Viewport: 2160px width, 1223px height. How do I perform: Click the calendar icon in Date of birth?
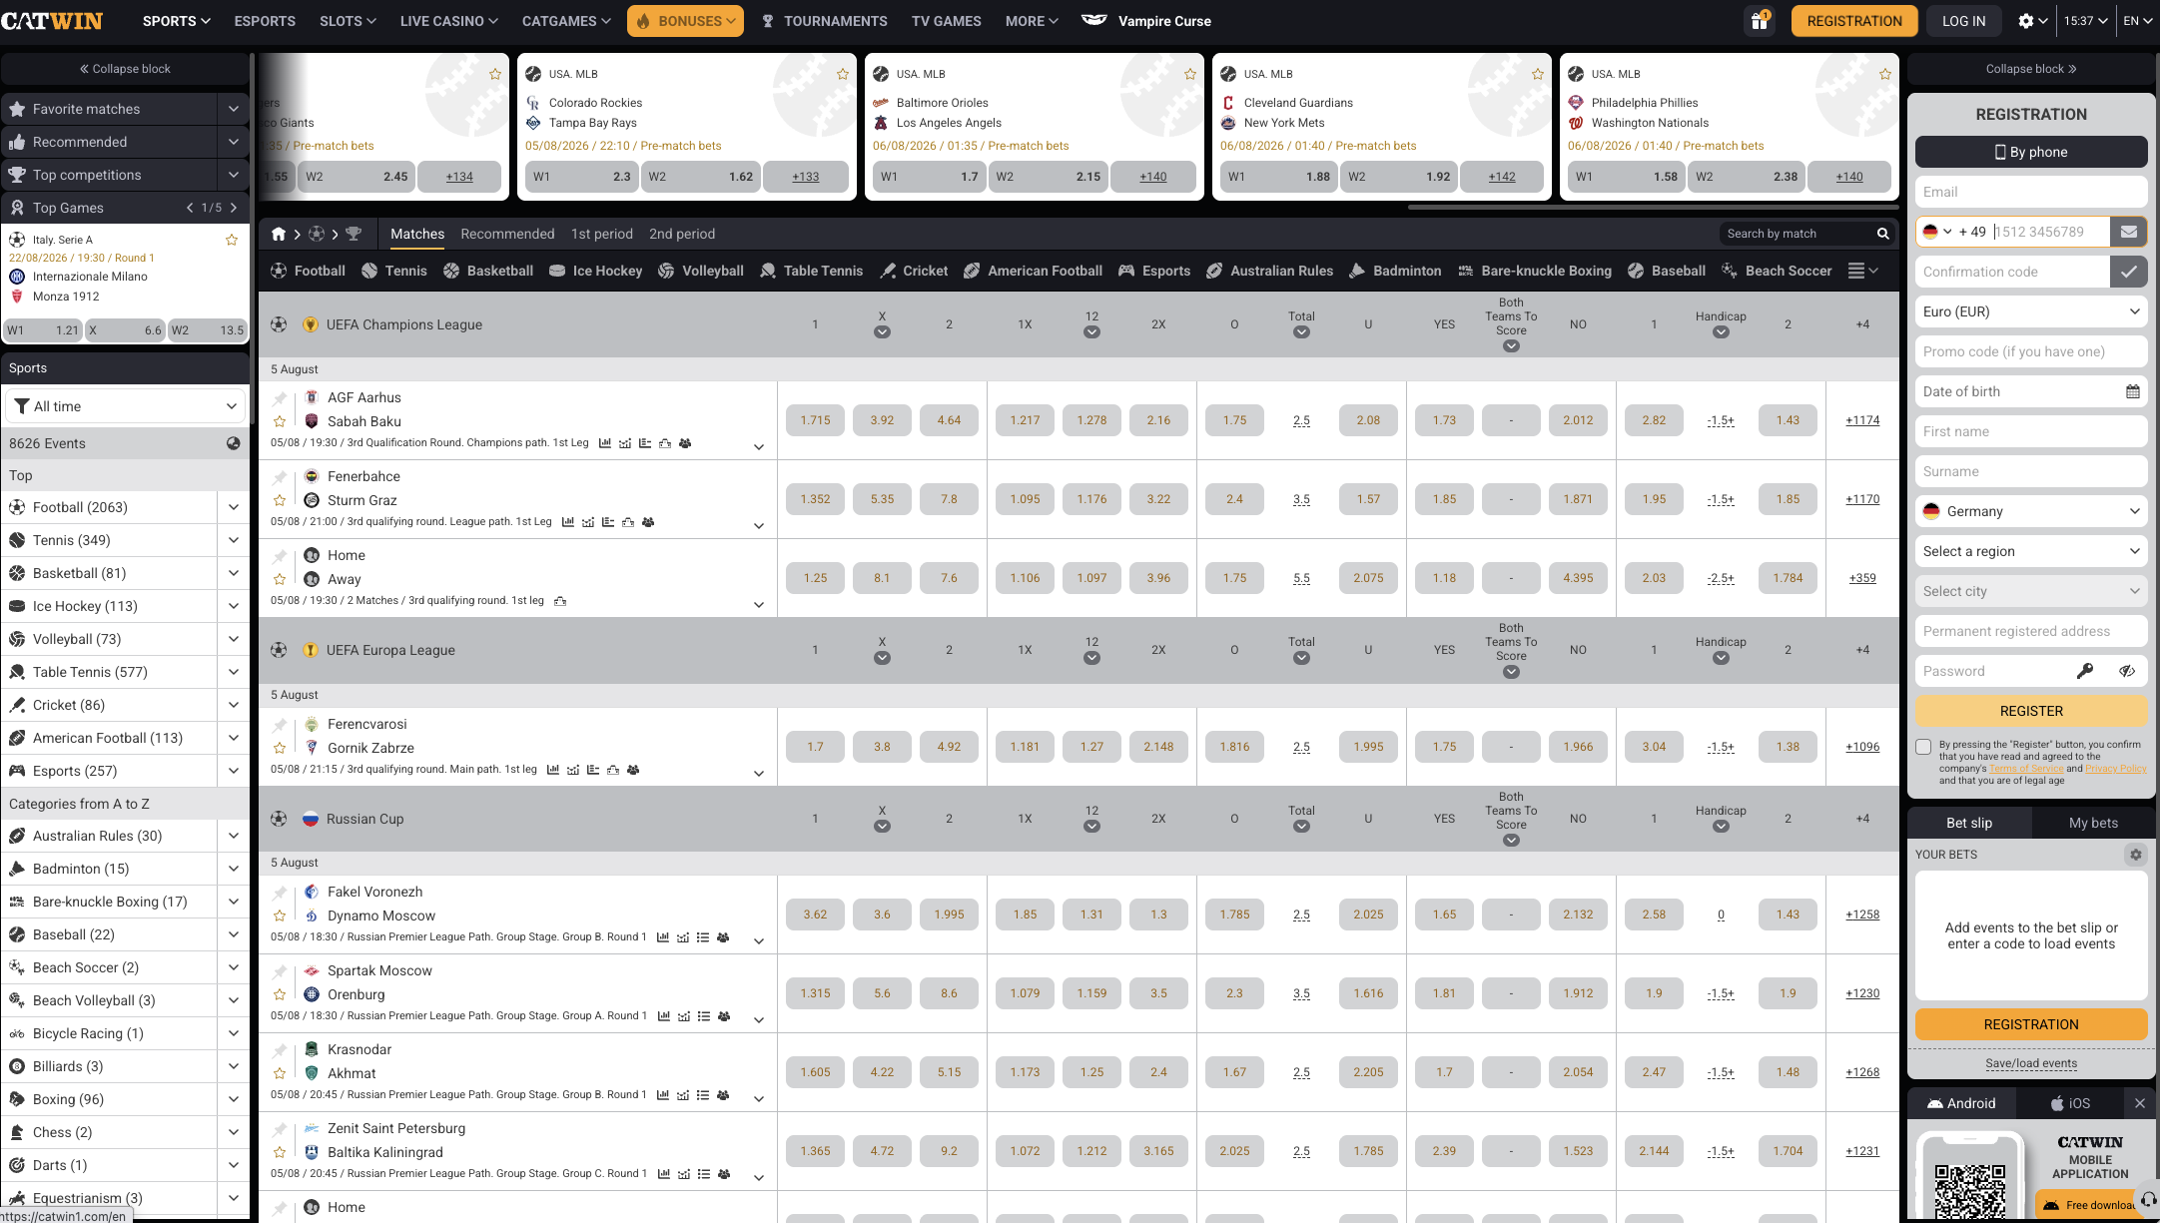coord(2132,391)
